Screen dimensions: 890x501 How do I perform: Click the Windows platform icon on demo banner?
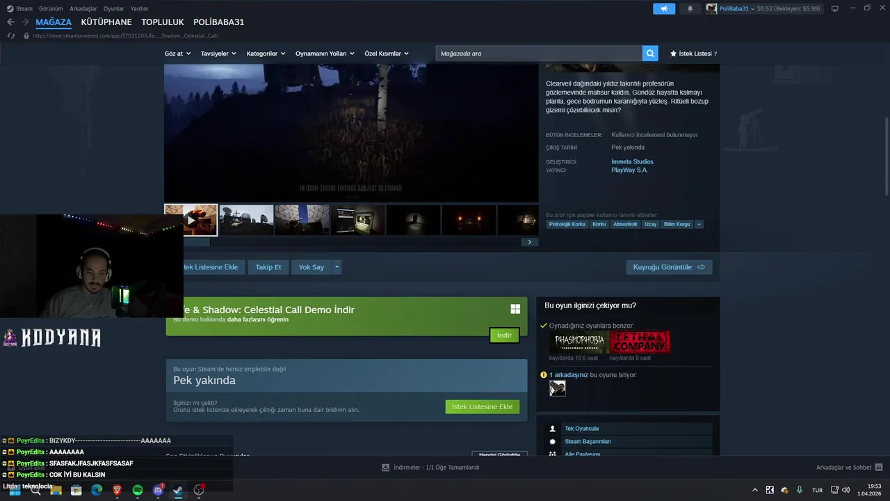coord(515,309)
